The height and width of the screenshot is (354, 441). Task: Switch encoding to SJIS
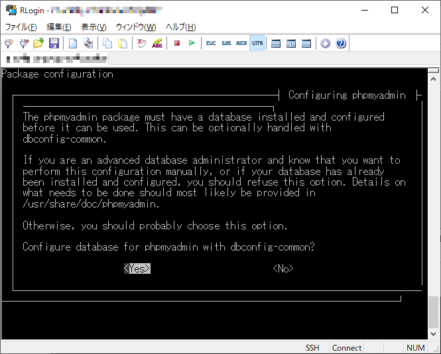pos(226,43)
